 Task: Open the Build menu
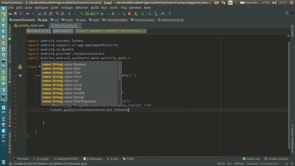click(95, 8)
